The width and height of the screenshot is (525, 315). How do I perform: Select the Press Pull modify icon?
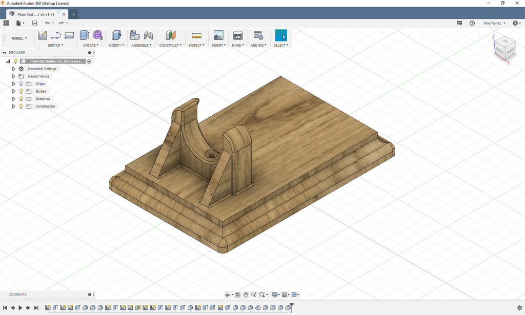click(116, 35)
